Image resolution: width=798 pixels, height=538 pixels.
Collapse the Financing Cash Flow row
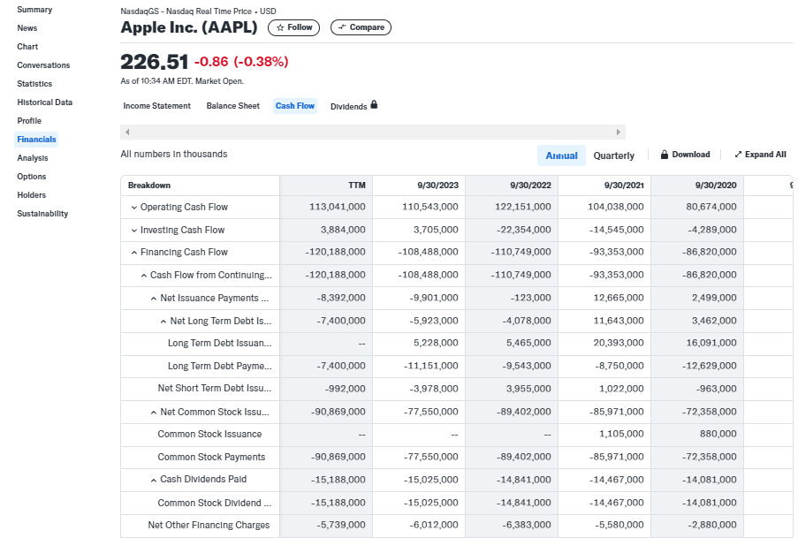click(134, 253)
